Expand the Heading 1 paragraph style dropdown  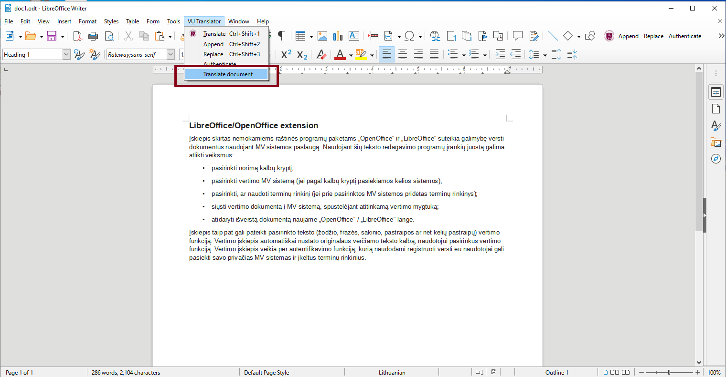[x=66, y=55]
